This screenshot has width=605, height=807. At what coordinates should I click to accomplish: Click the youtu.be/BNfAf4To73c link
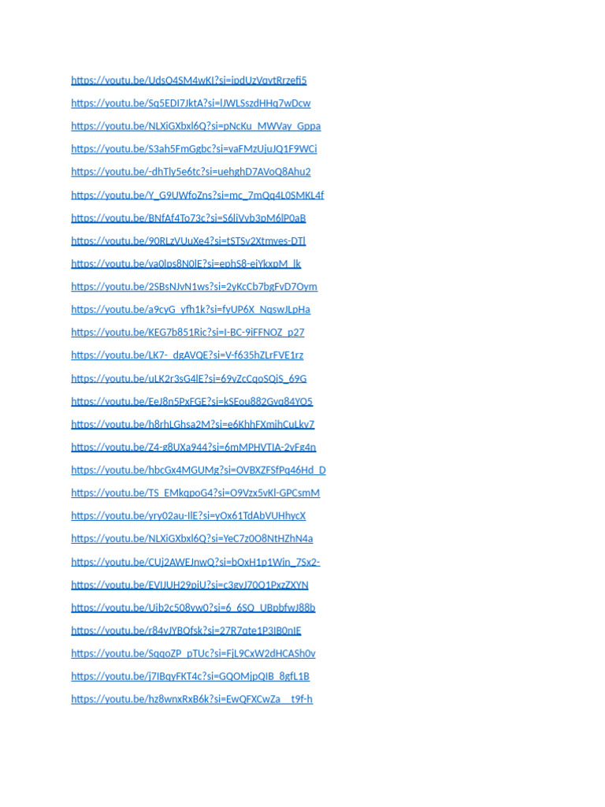tap(188, 218)
